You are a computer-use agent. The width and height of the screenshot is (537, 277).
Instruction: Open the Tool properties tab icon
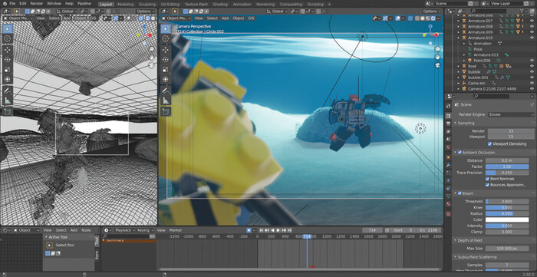(448, 107)
